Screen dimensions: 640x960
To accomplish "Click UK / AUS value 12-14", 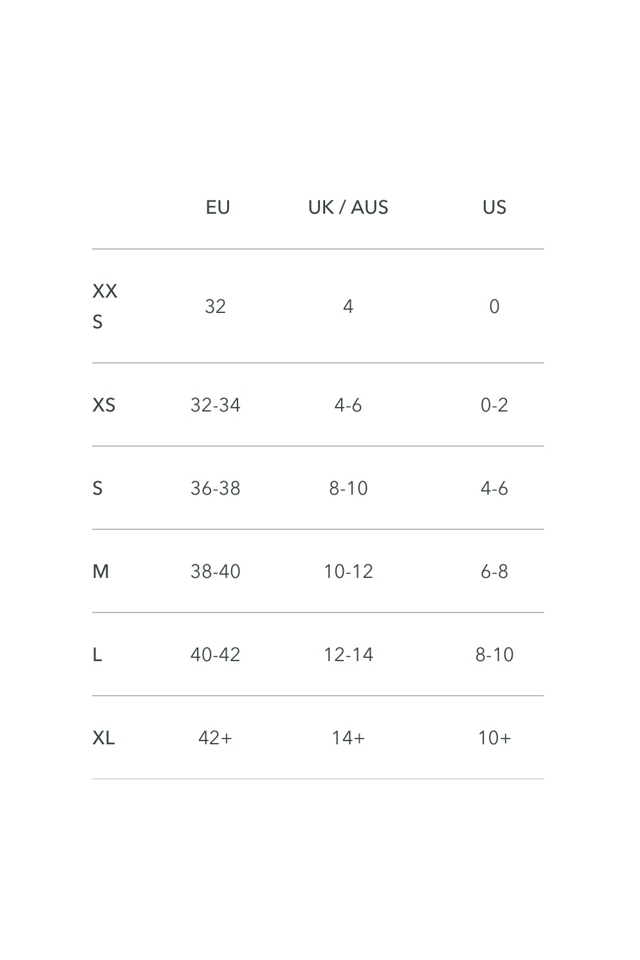I will (x=348, y=655).
